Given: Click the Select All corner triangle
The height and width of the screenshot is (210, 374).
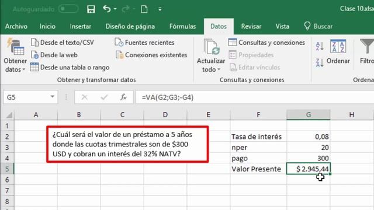Looking at the screenshot, I should (9, 115).
